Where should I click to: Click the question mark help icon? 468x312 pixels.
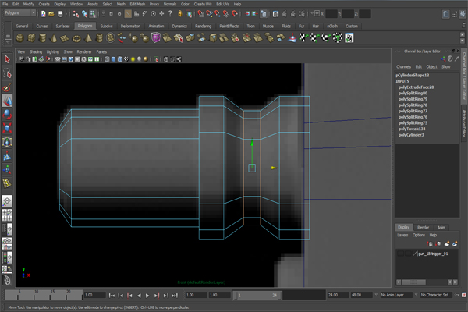pyautogui.click(x=170, y=13)
